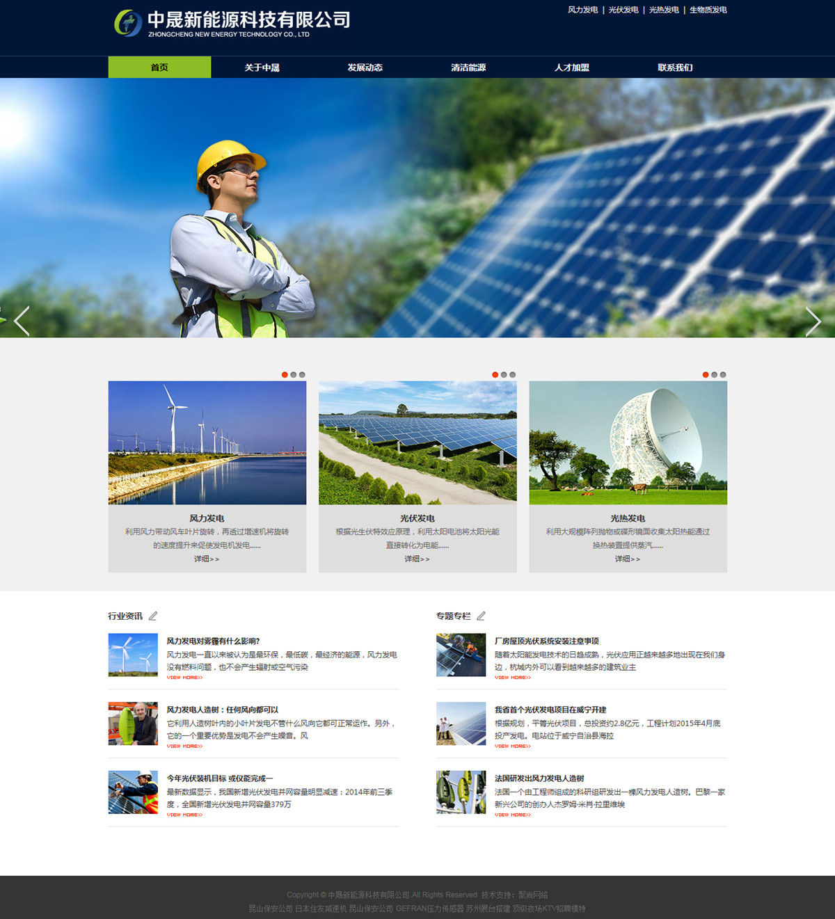This screenshot has height=919, width=835.
Task: Click pencil icon beside 专题专栏 heading
Action: click(x=481, y=616)
